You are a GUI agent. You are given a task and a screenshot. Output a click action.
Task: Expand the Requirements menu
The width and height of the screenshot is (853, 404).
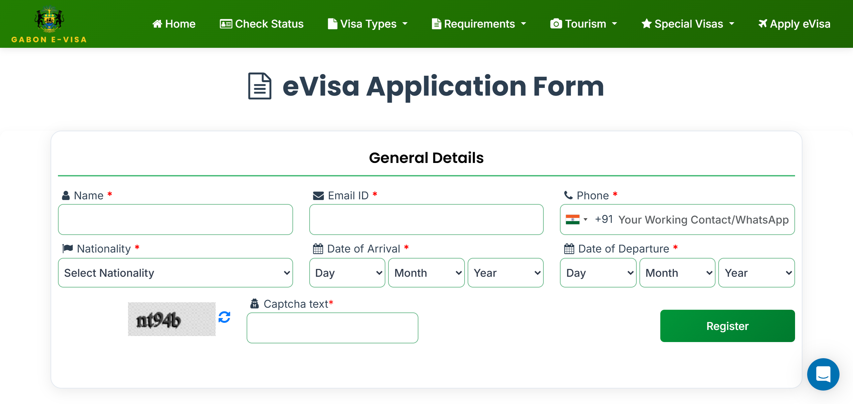(x=479, y=24)
